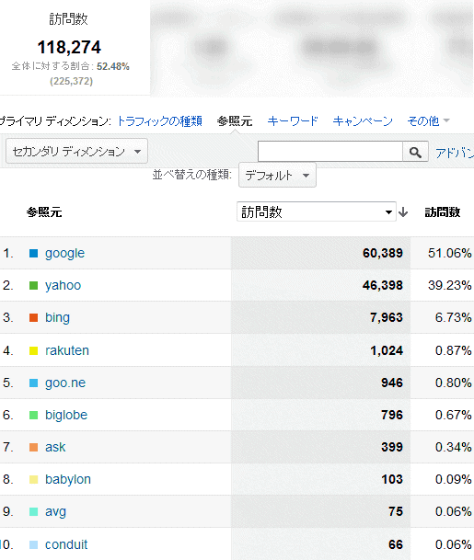The image size is (474, 560).
Task: Switch to トラフィックの種類 dimension
Action: [x=160, y=121]
